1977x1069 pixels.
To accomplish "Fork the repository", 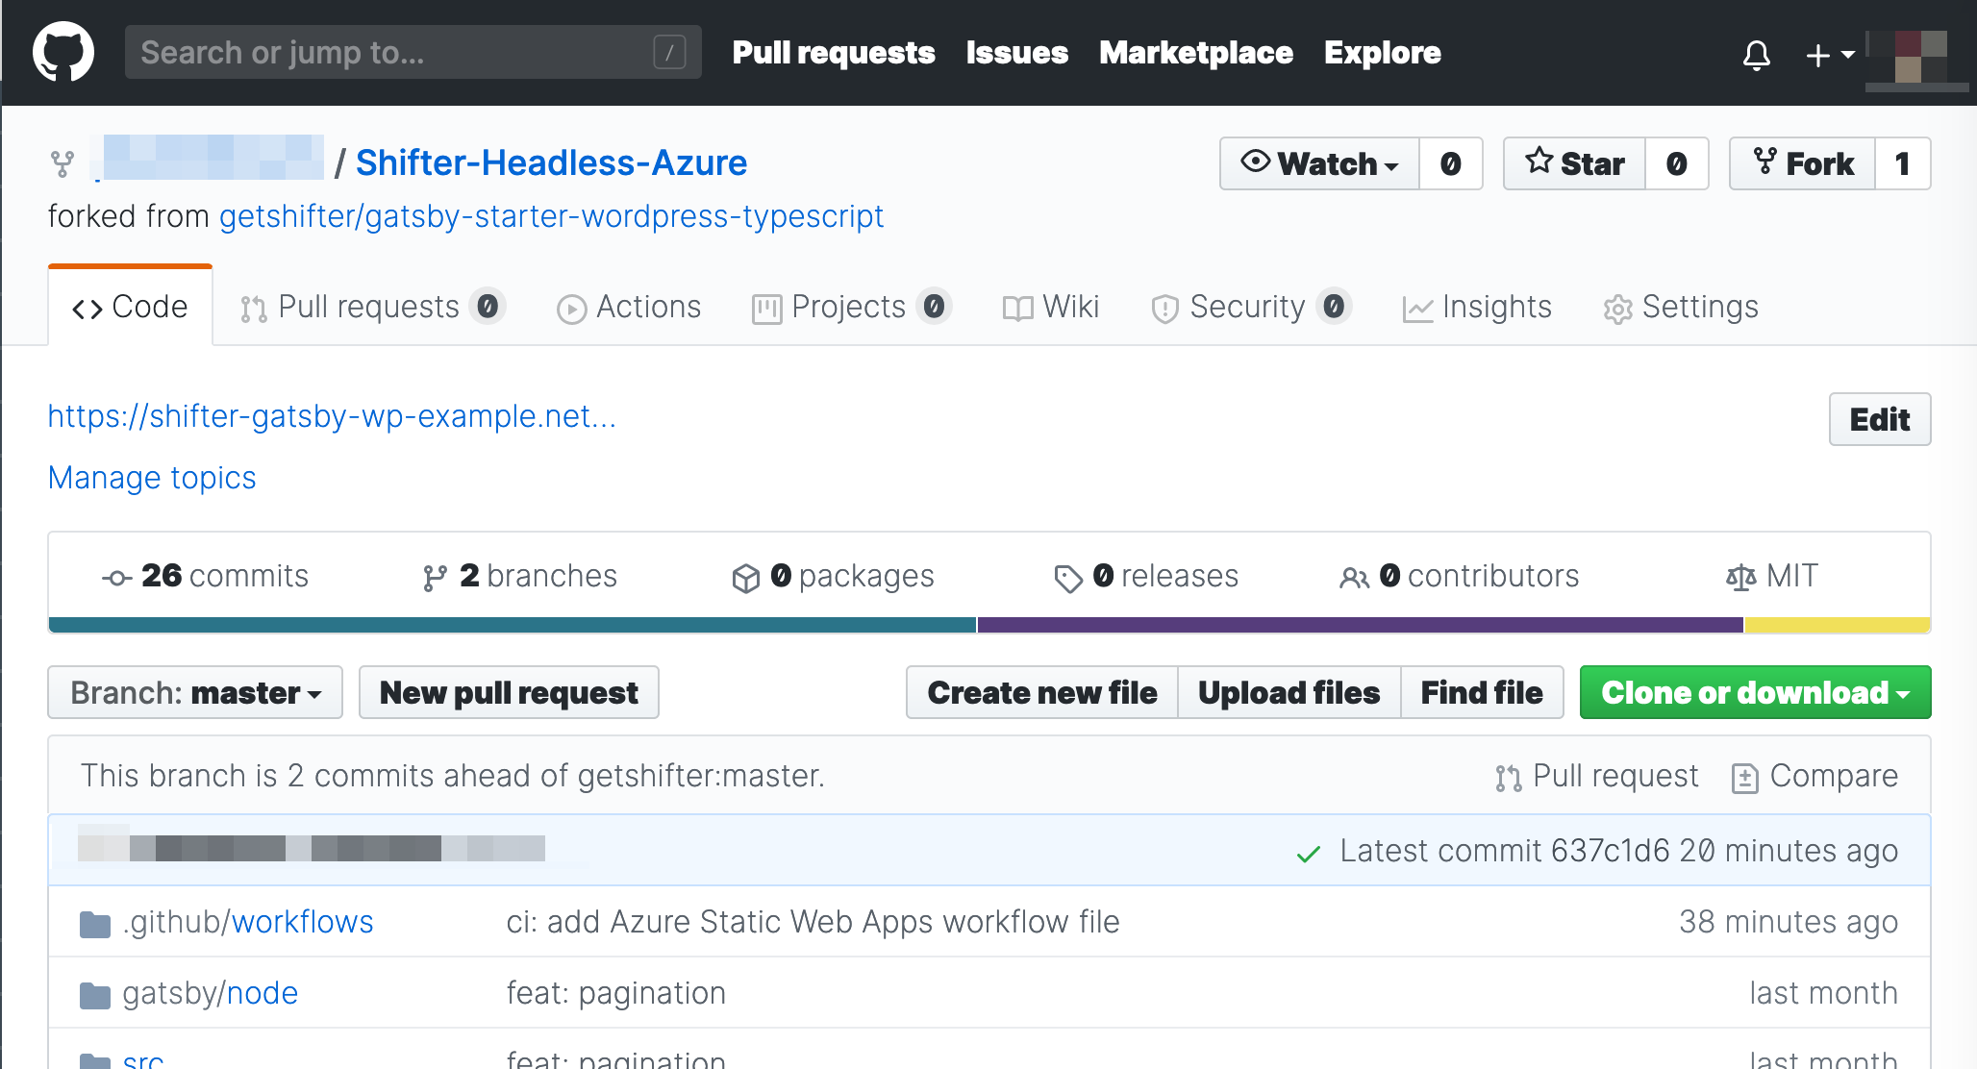I will click(1803, 163).
